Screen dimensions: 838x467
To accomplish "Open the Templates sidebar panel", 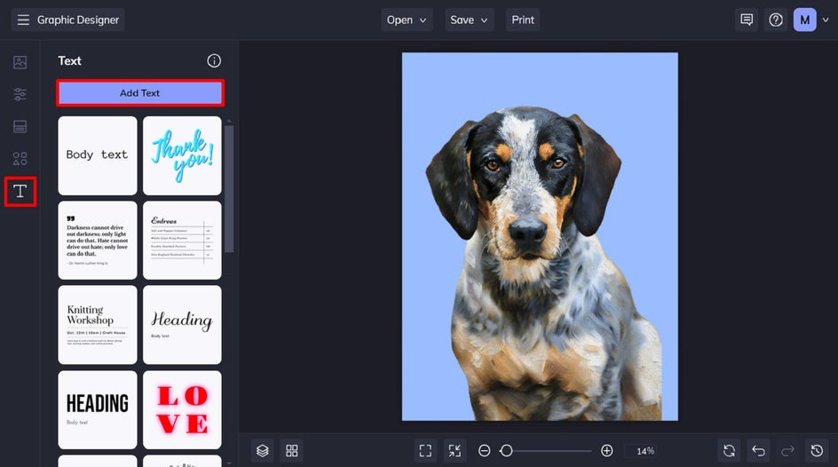I will tap(20, 127).
